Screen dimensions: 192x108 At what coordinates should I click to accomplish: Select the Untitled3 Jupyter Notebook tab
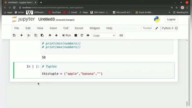tap(20, 2)
